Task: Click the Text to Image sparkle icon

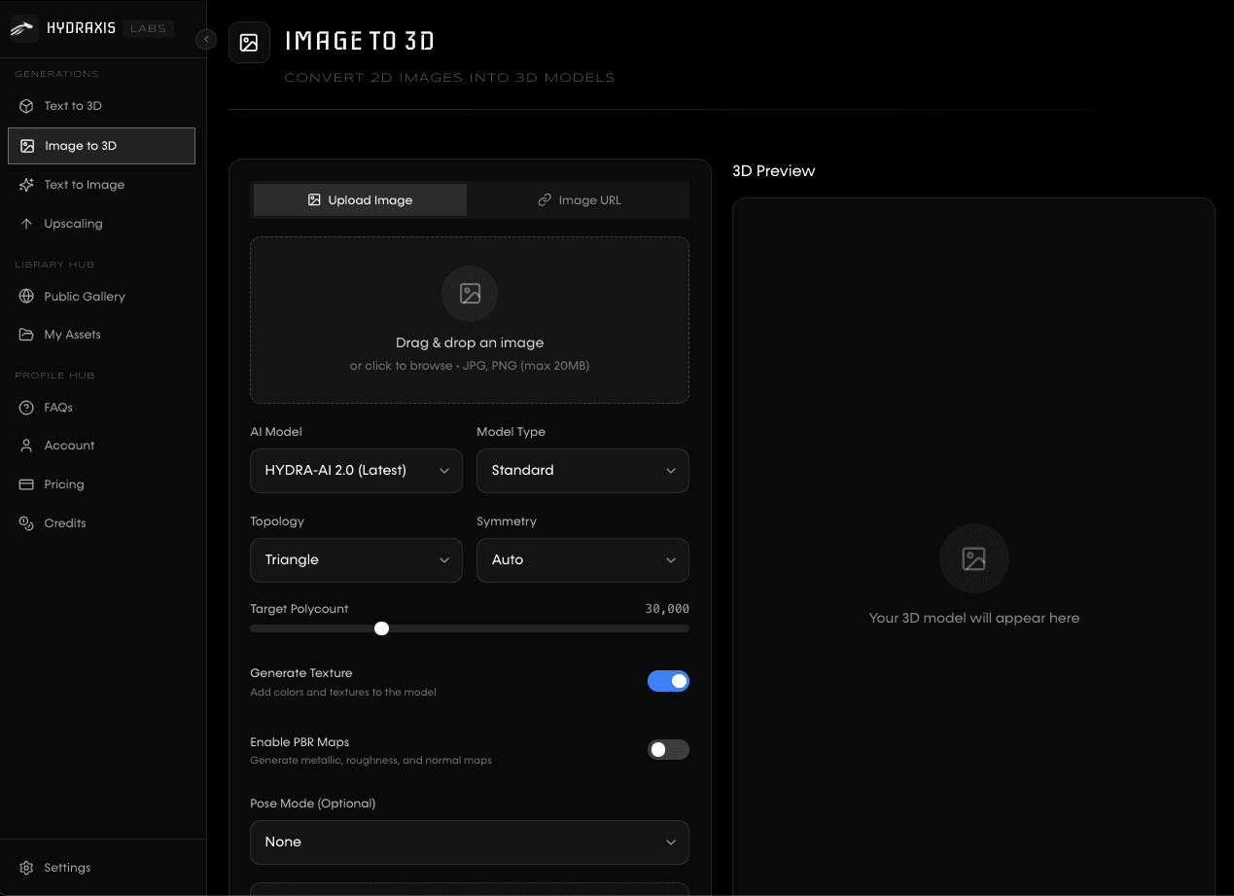Action: click(27, 185)
